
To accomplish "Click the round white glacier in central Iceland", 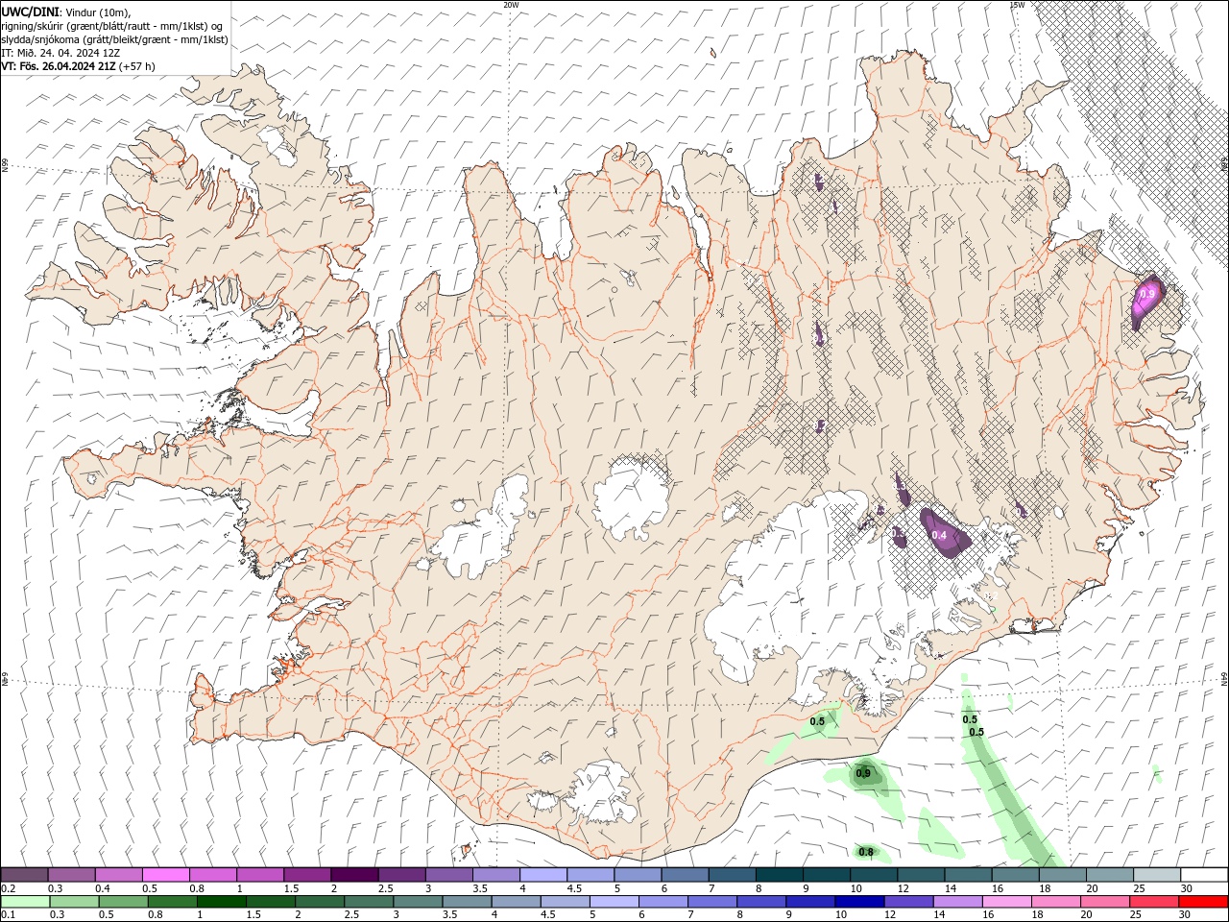I will tap(632, 497).
